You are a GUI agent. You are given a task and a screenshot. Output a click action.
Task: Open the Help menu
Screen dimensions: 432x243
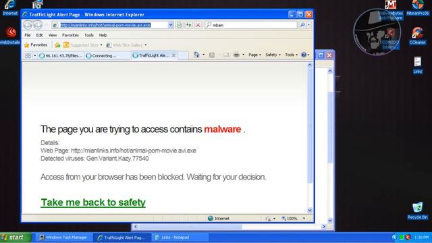pos(103,35)
